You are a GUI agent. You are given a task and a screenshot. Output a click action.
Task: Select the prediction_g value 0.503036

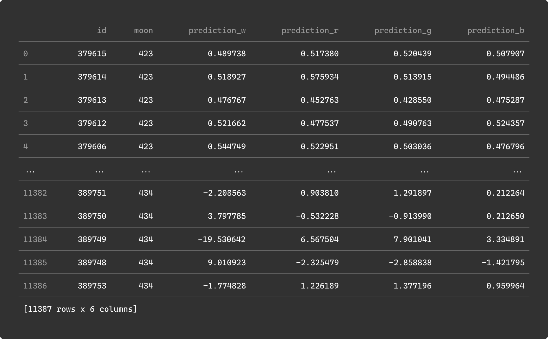412,147
